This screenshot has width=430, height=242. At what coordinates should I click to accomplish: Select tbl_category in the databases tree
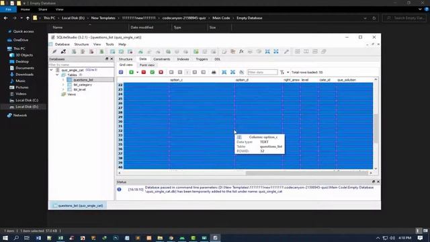click(83, 85)
